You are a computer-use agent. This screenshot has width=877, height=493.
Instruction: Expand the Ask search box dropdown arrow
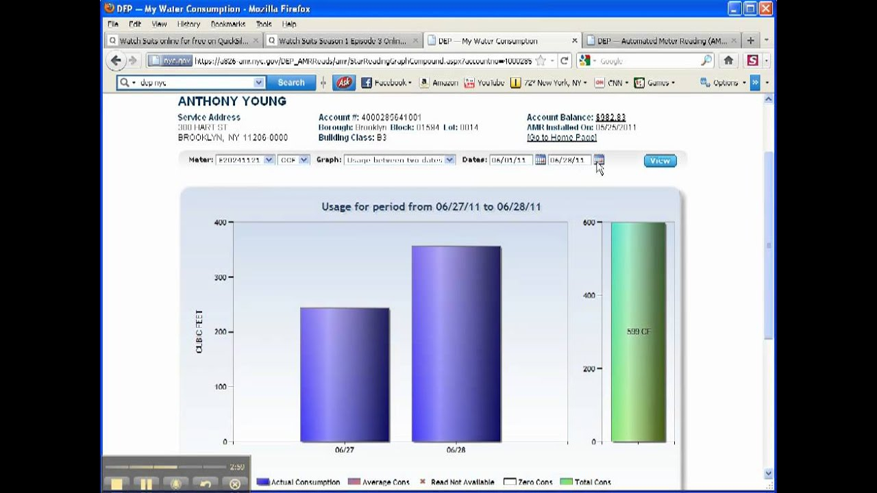[258, 83]
